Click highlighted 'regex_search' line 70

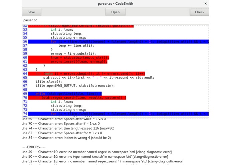[x=77, y=98]
